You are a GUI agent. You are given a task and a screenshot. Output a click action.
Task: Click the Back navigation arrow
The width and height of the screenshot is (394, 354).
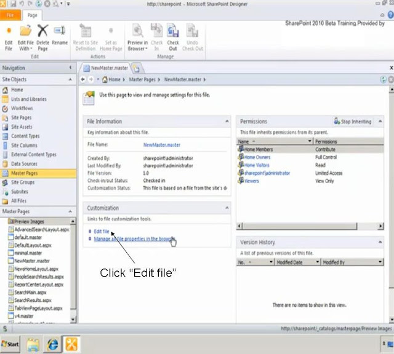pyautogui.click(x=82, y=79)
